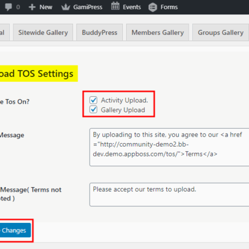This screenshot has width=249, height=249.
Task: Open the New menu item
Action: click(41, 7)
